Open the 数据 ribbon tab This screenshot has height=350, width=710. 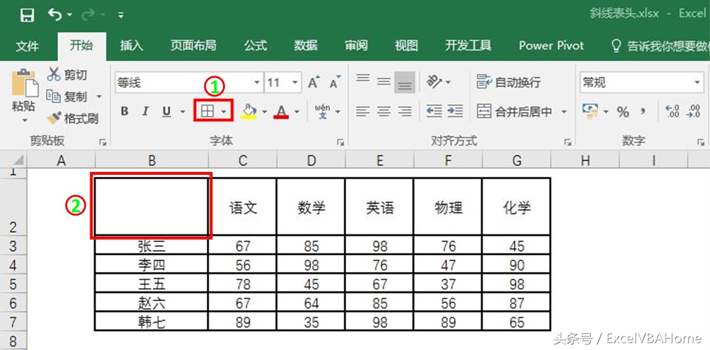[x=306, y=46]
